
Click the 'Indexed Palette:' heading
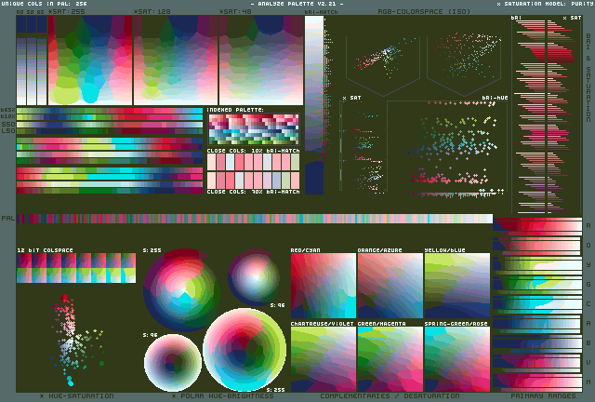point(235,110)
